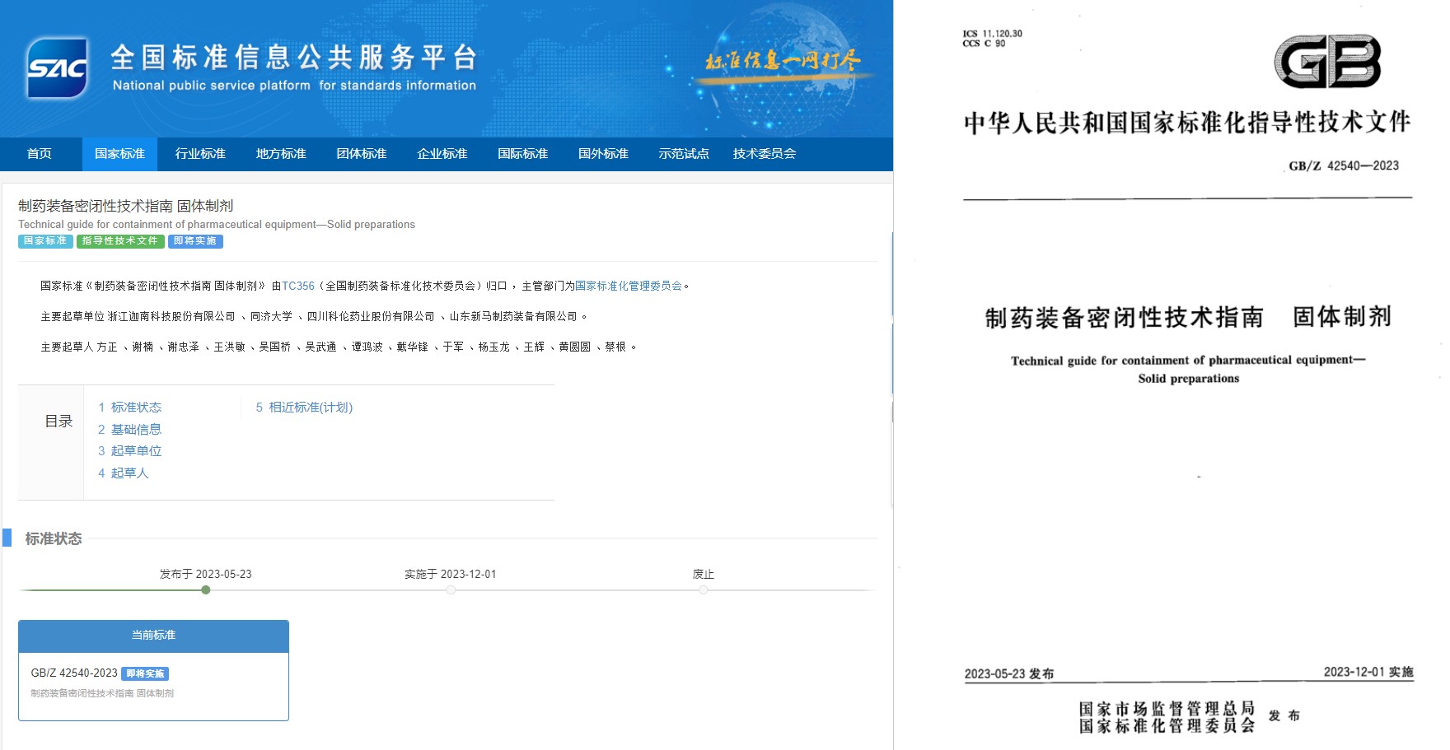Click the page title 制药装备密闭性技术指南 固体制剂
The height and width of the screenshot is (750, 1450).
(x=126, y=206)
